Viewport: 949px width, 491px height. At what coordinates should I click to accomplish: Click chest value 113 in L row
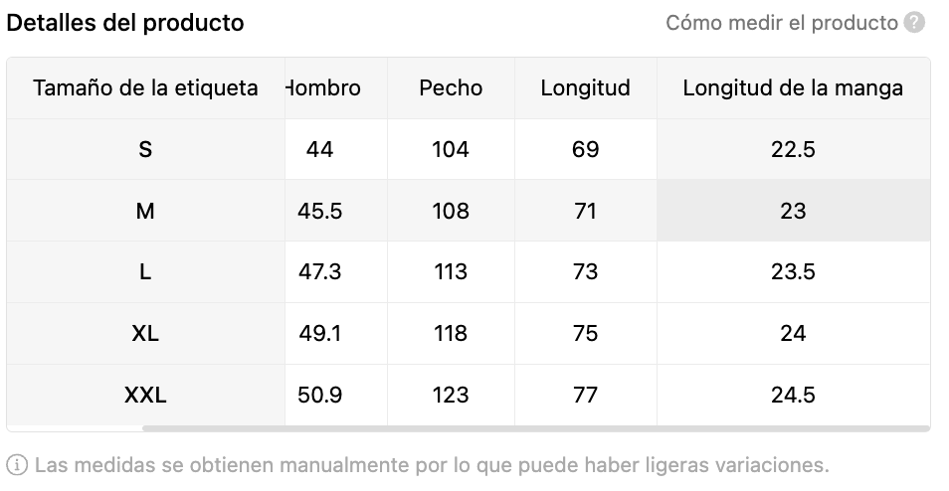click(x=451, y=272)
